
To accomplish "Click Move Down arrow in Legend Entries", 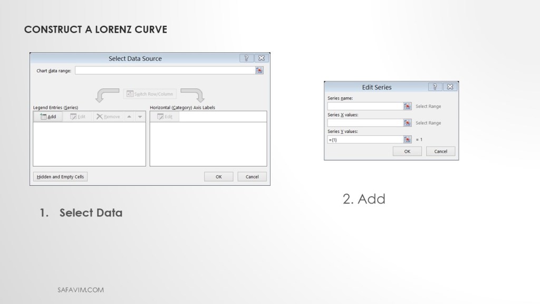I will (140, 117).
